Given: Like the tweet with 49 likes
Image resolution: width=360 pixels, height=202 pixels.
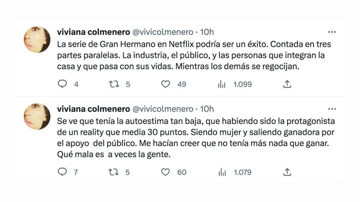Looking at the screenshot, I should coord(166,84).
